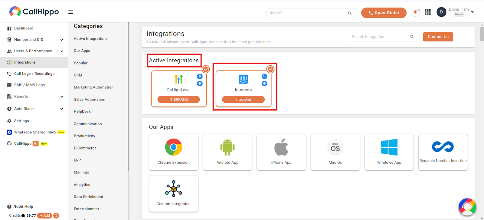Click the Call Logs phone icon
Screen dimensions: 484x220
pos(9,74)
